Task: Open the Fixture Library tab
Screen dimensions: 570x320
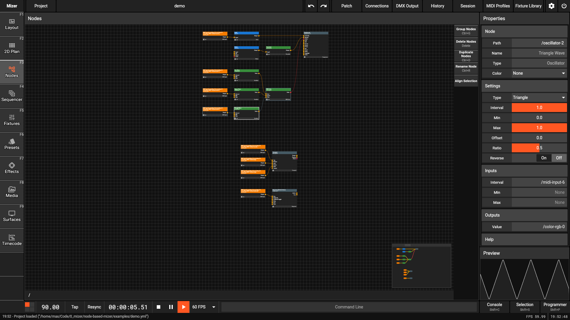Action: 528,6
